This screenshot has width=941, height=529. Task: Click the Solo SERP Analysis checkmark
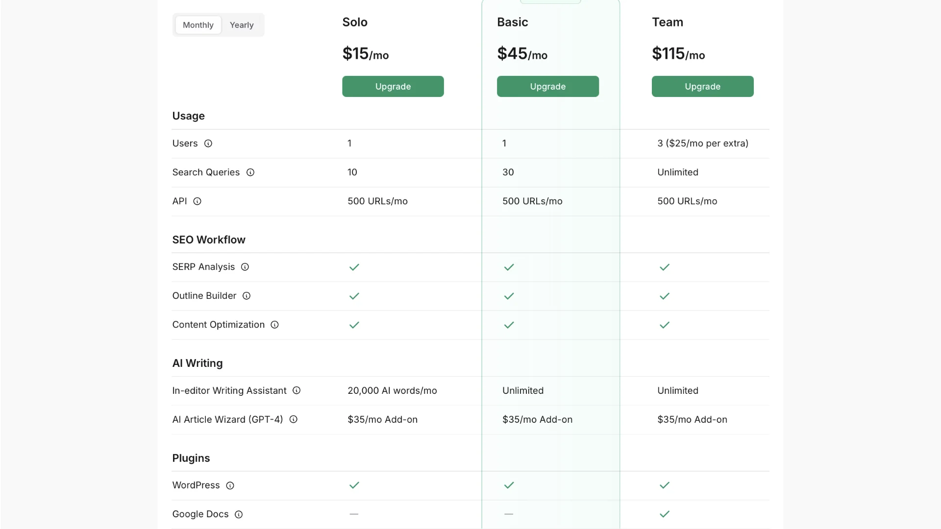pyautogui.click(x=354, y=267)
